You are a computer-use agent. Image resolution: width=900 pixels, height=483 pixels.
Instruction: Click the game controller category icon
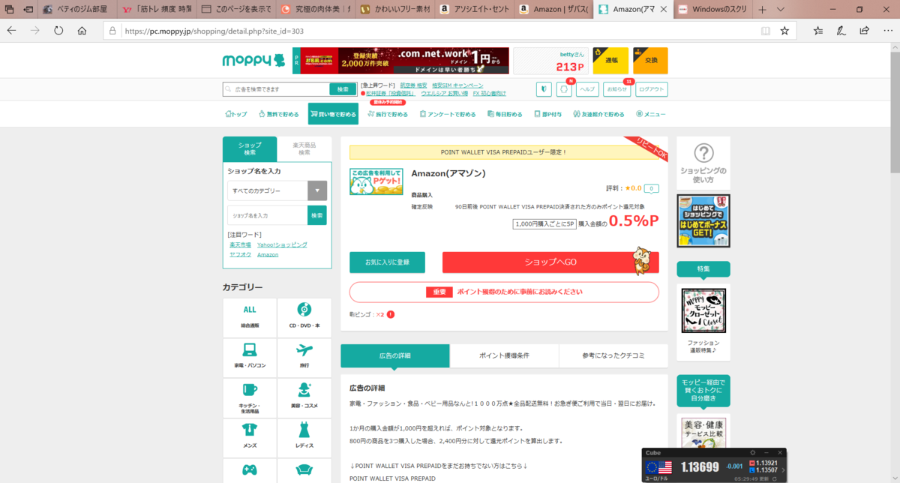point(250,470)
